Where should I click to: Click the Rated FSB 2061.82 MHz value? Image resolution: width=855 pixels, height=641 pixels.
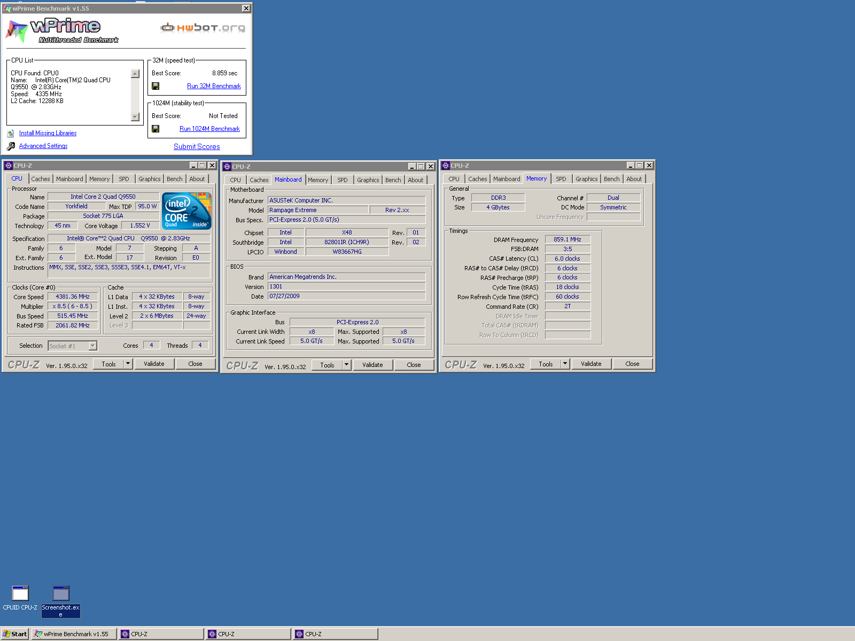pos(73,325)
